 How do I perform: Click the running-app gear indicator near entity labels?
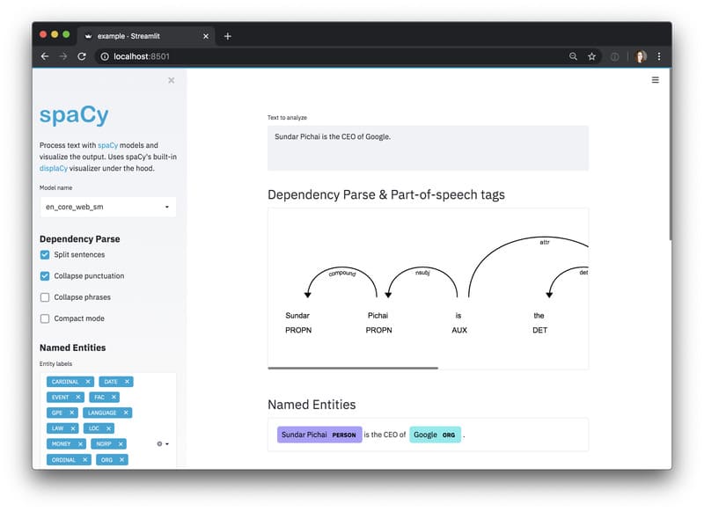click(159, 443)
